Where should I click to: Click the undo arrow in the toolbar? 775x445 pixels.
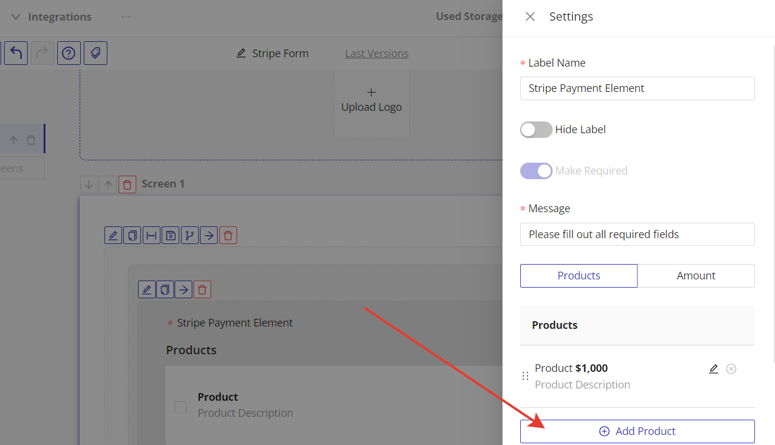click(x=16, y=53)
